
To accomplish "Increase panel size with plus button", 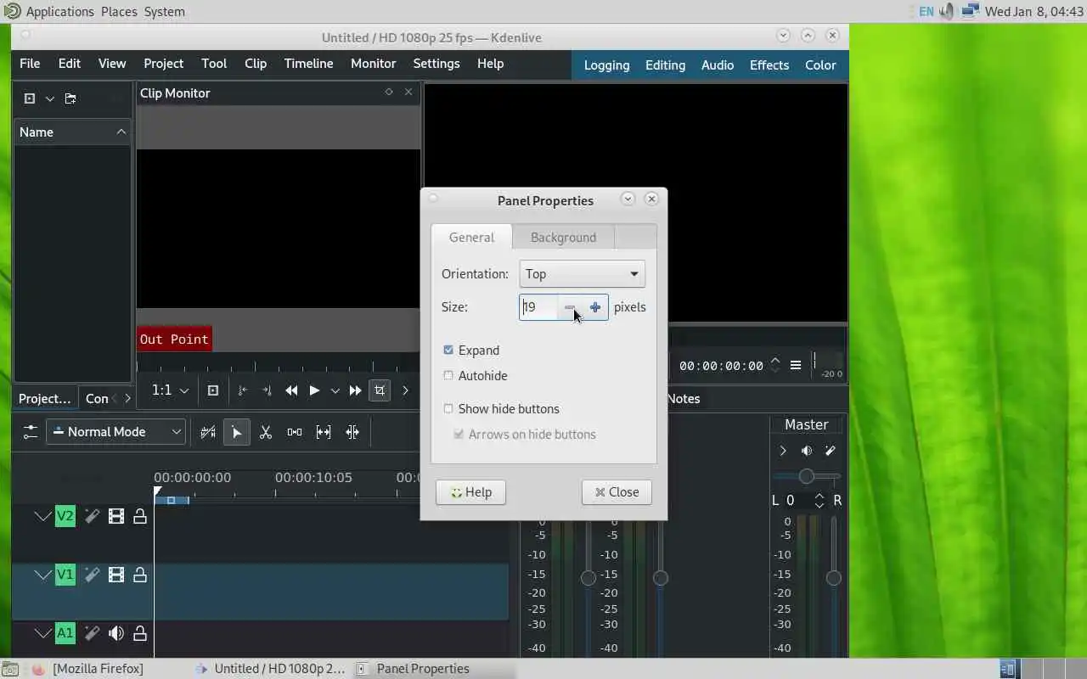I will coord(595,307).
